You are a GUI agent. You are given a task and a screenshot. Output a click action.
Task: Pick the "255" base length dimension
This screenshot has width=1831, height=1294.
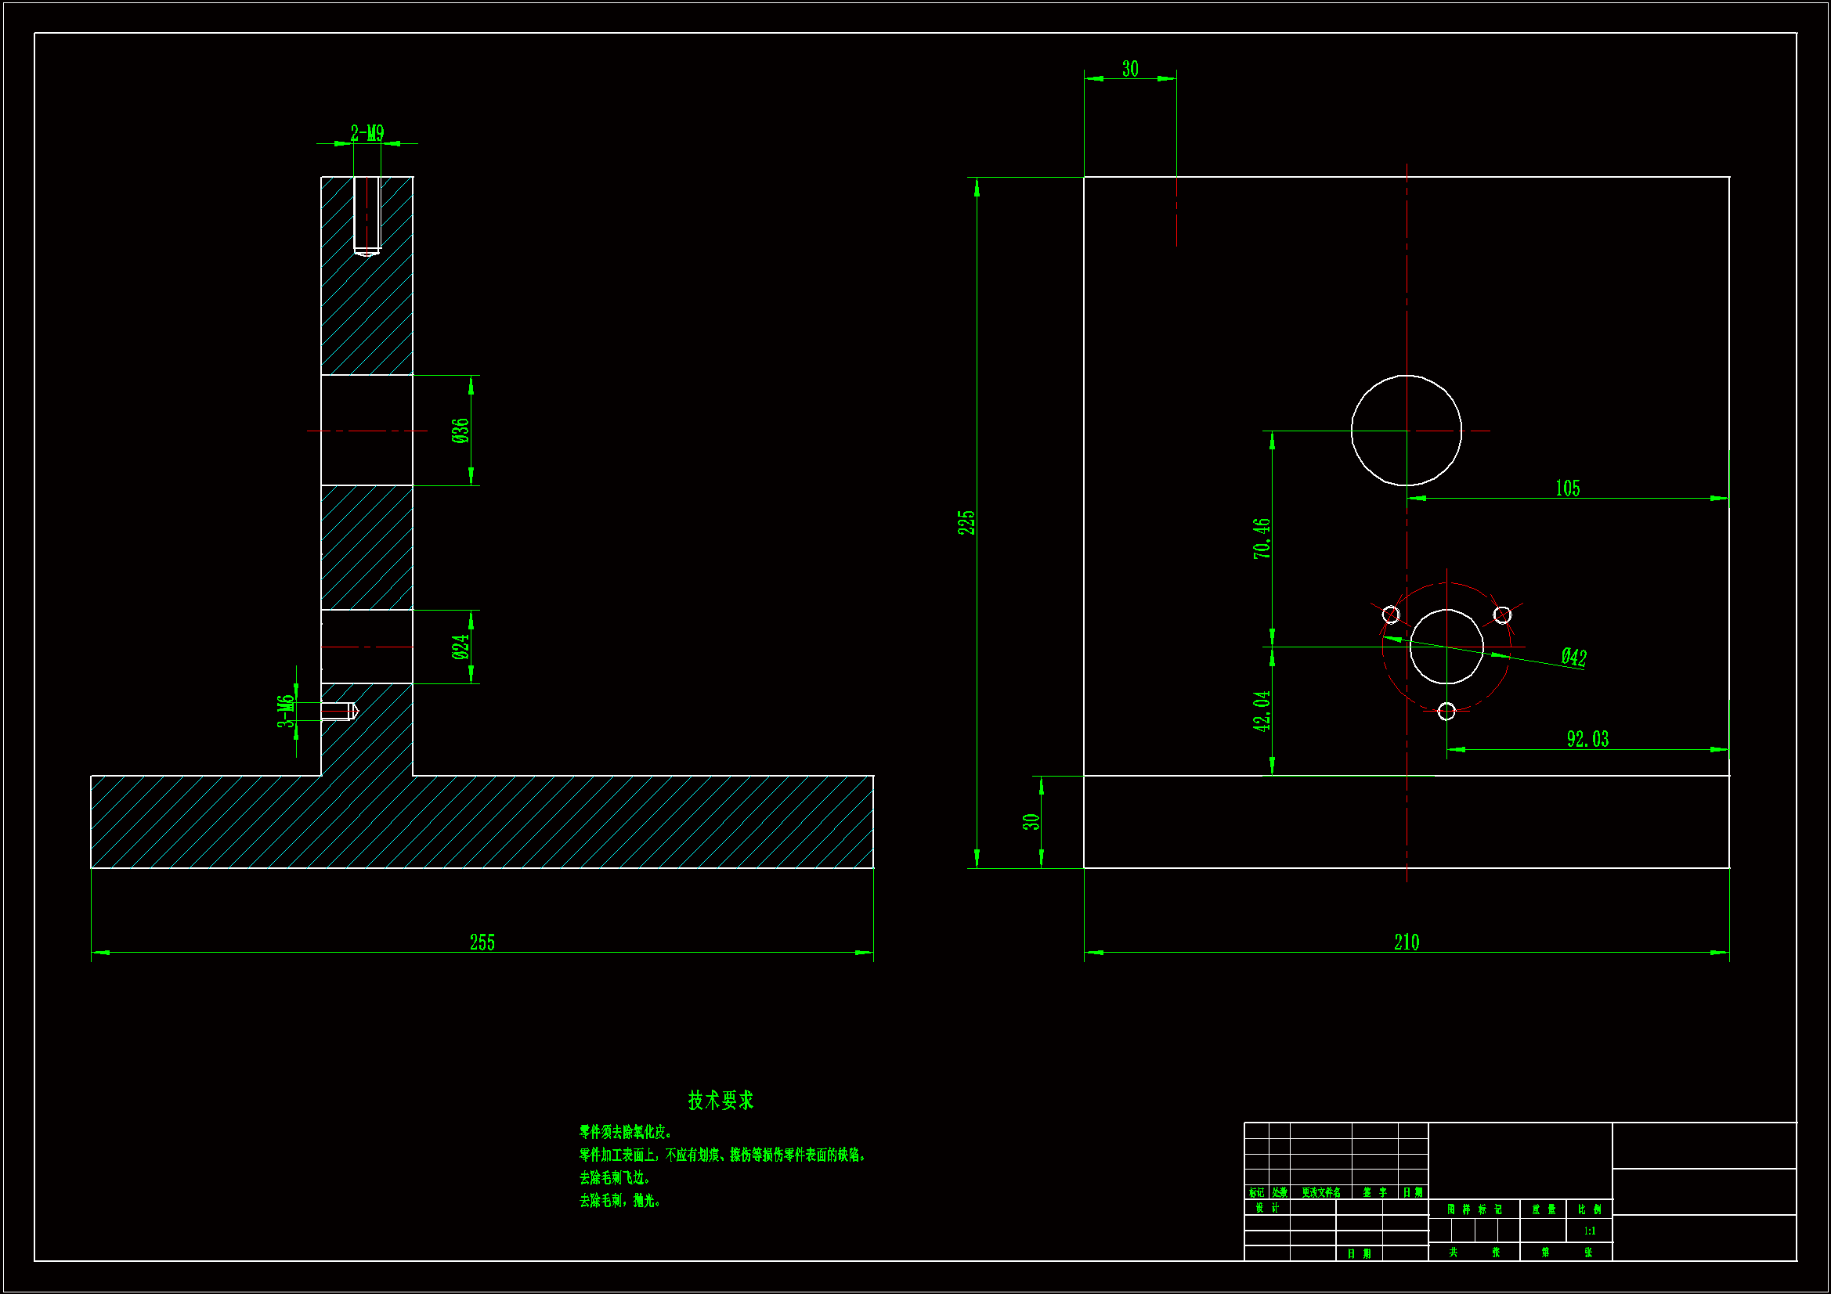click(482, 943)
